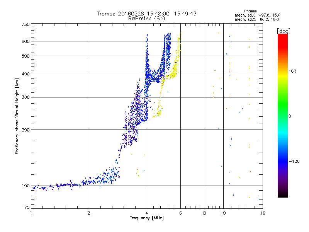Click the "mean, sd,O: -97.8, 15.6" line

[x=257, y=15]
